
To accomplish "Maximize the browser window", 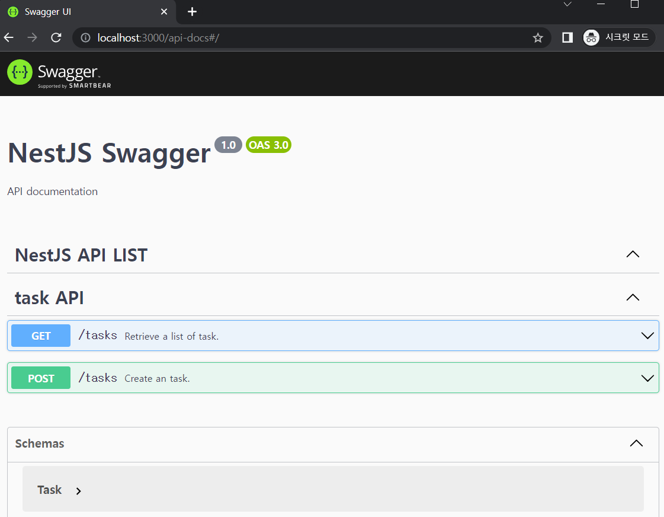I will 634,4.
